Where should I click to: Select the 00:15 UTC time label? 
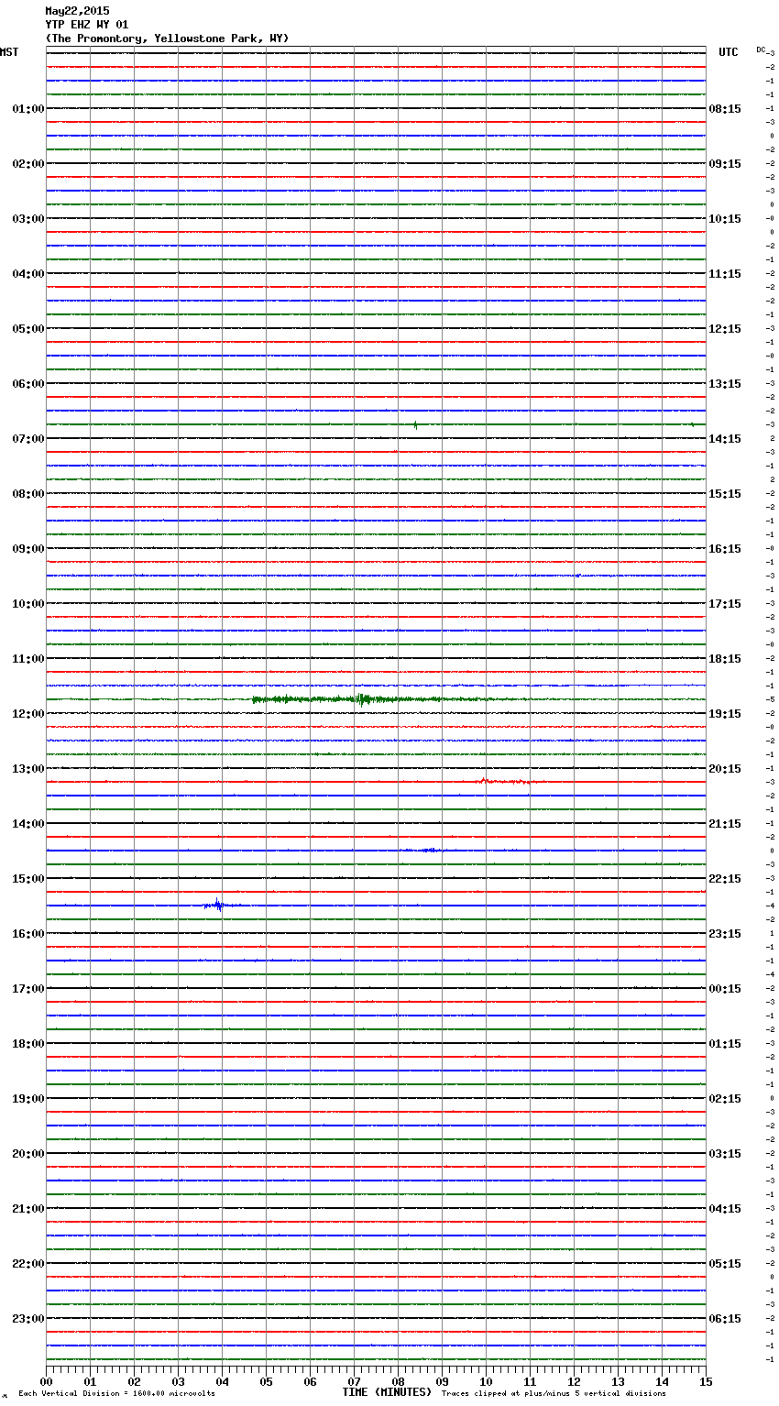tap(725, 989)
